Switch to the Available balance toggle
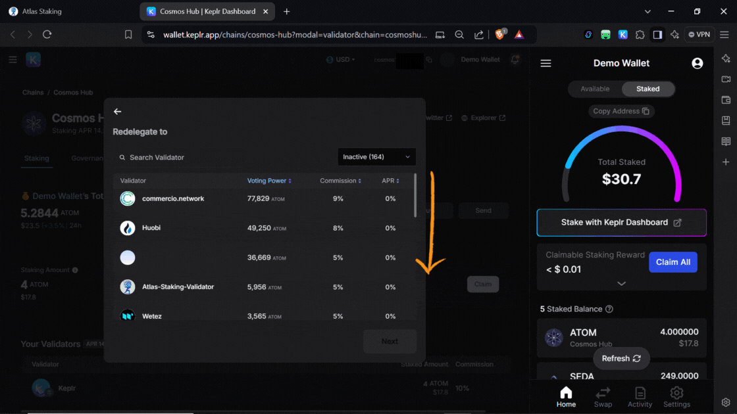737x414 pixels. [x=595, y=89]
